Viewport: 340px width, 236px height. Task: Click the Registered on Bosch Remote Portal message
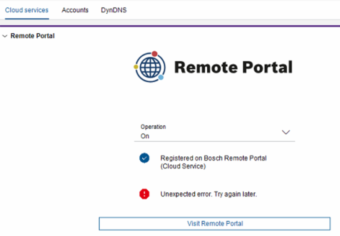(213, 158)
